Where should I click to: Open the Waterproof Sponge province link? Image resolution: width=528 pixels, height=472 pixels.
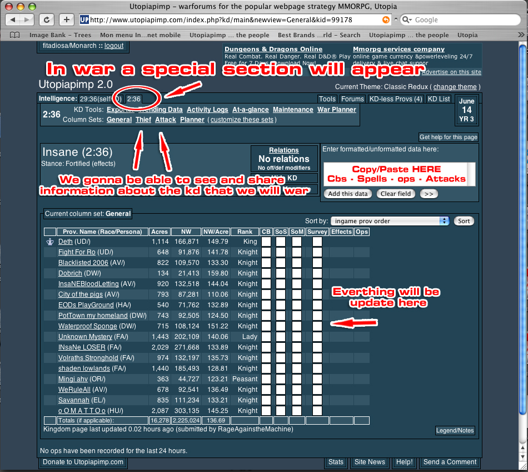[x=88, y=326]
